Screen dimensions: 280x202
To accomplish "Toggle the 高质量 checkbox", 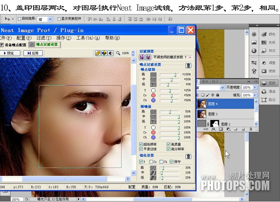I will [x=168, y=144].
